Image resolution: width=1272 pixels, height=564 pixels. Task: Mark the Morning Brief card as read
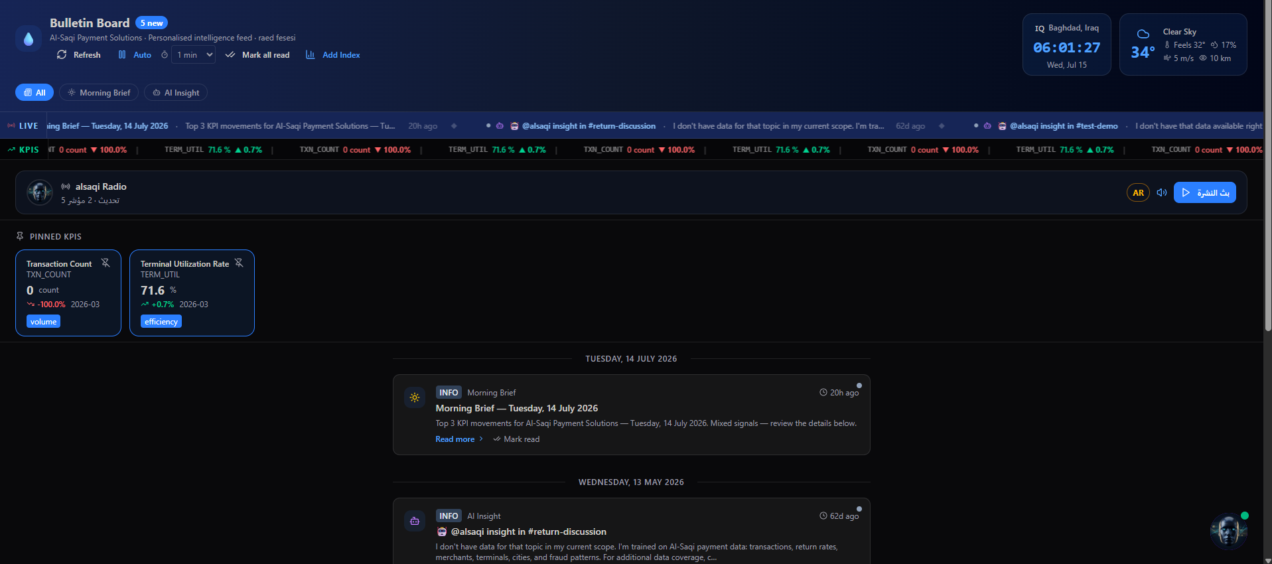point(516,439)
